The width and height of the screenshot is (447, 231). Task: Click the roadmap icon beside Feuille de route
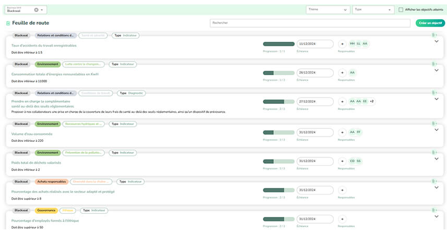pyautogui.click(x=8, y=23)
